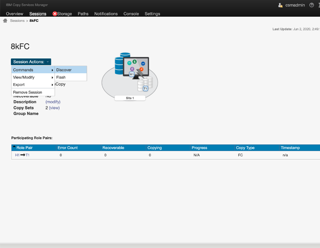Screen dimensions: 320x248
Task: Choose Discover command in submenu
Action: point(71,70)
